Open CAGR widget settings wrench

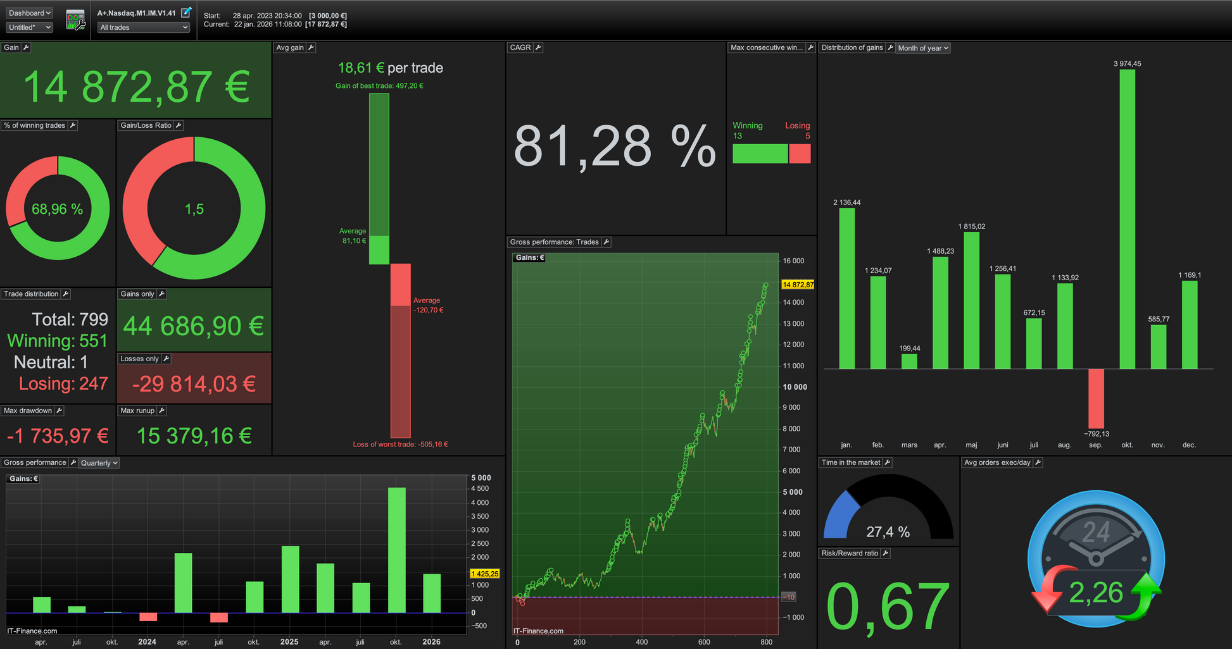point(538,47)
